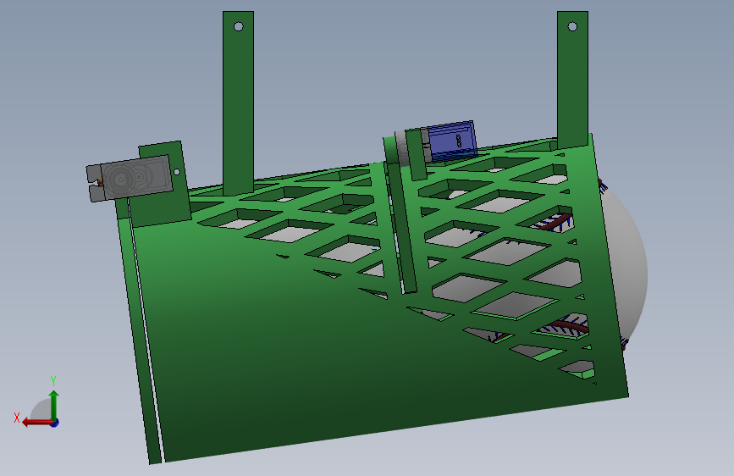The width and height of the screenshot is (734, 476).
Task: Select the left vertical green strap
Action: 238,102
